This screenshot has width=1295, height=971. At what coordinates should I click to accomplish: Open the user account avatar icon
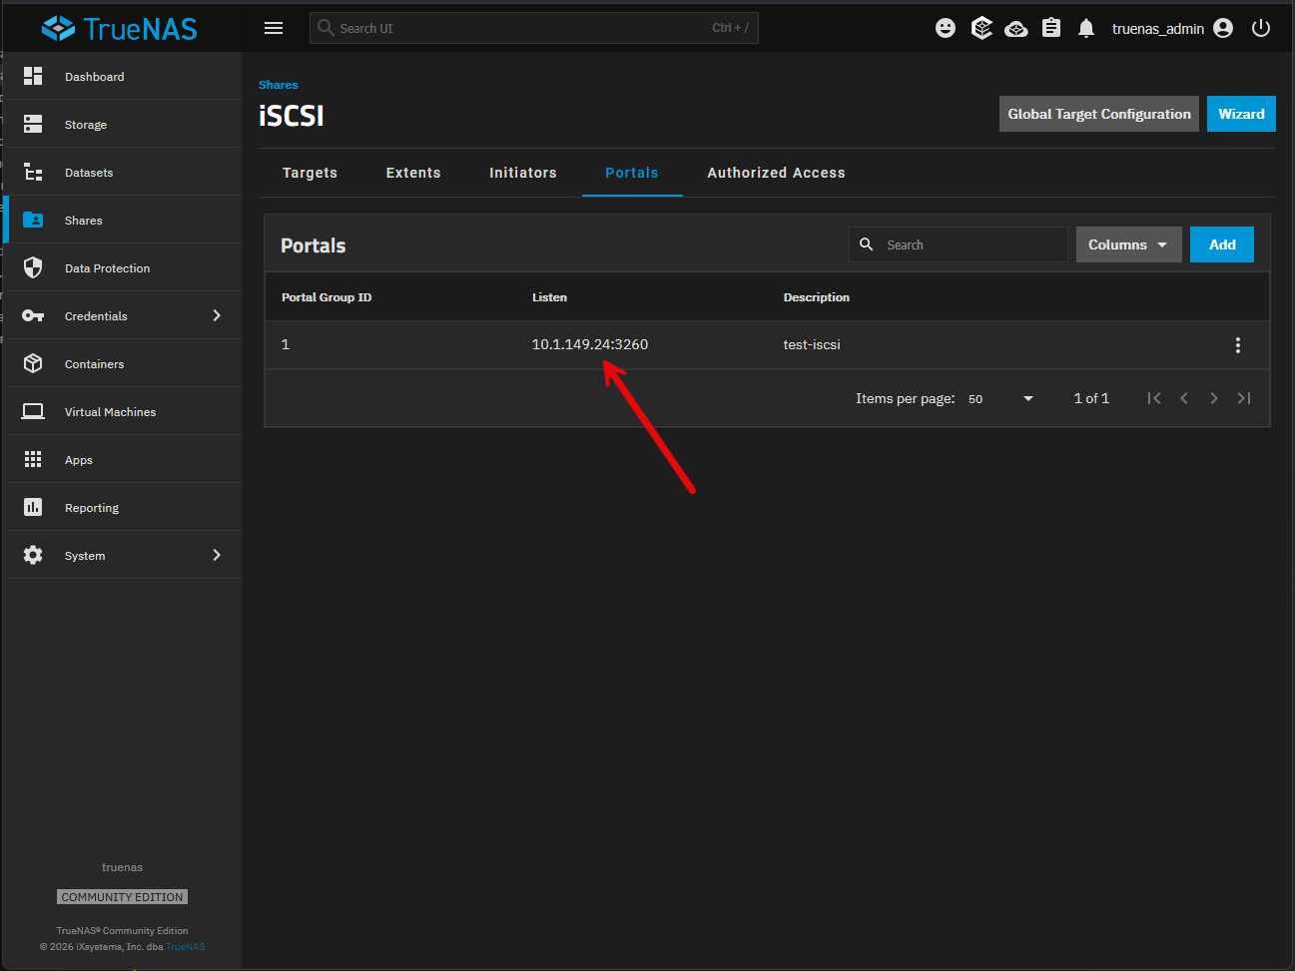click(x=1223, y=28)
